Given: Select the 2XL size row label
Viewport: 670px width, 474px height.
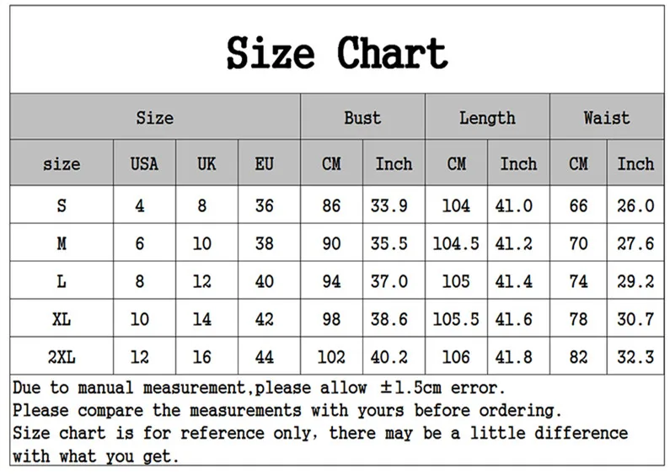Looking at the screenshot, I should [x=61, y=358].
